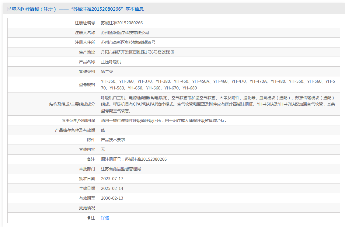This screenshot has width=345, height=227.
Task: Click address 苏州市高新区科技城锦峰路9号
Action: [x=128, y=42]
